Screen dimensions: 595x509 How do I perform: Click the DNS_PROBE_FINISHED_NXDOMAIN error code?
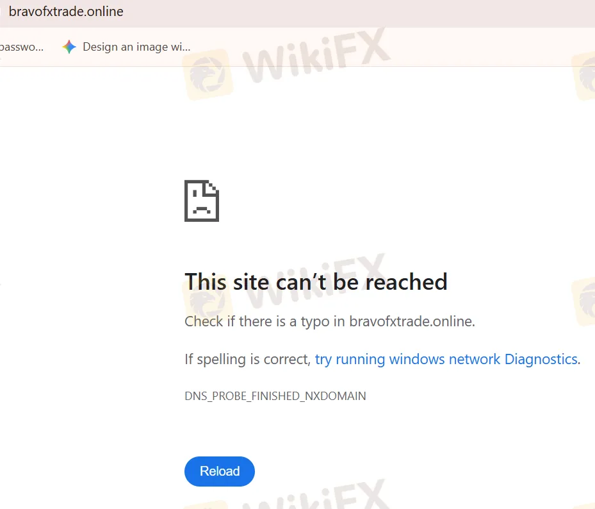point(275,396)
